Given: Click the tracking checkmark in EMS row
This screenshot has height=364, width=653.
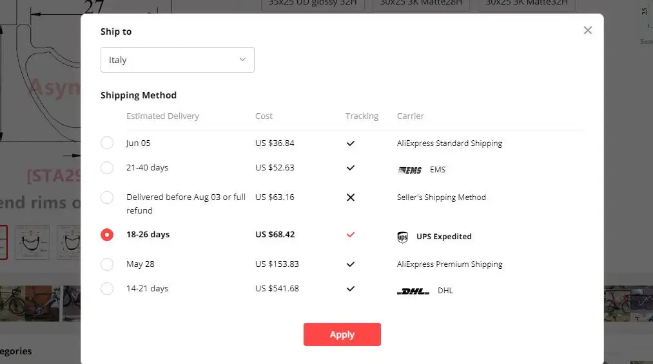Looking at the screenshot, I should 351,168.
